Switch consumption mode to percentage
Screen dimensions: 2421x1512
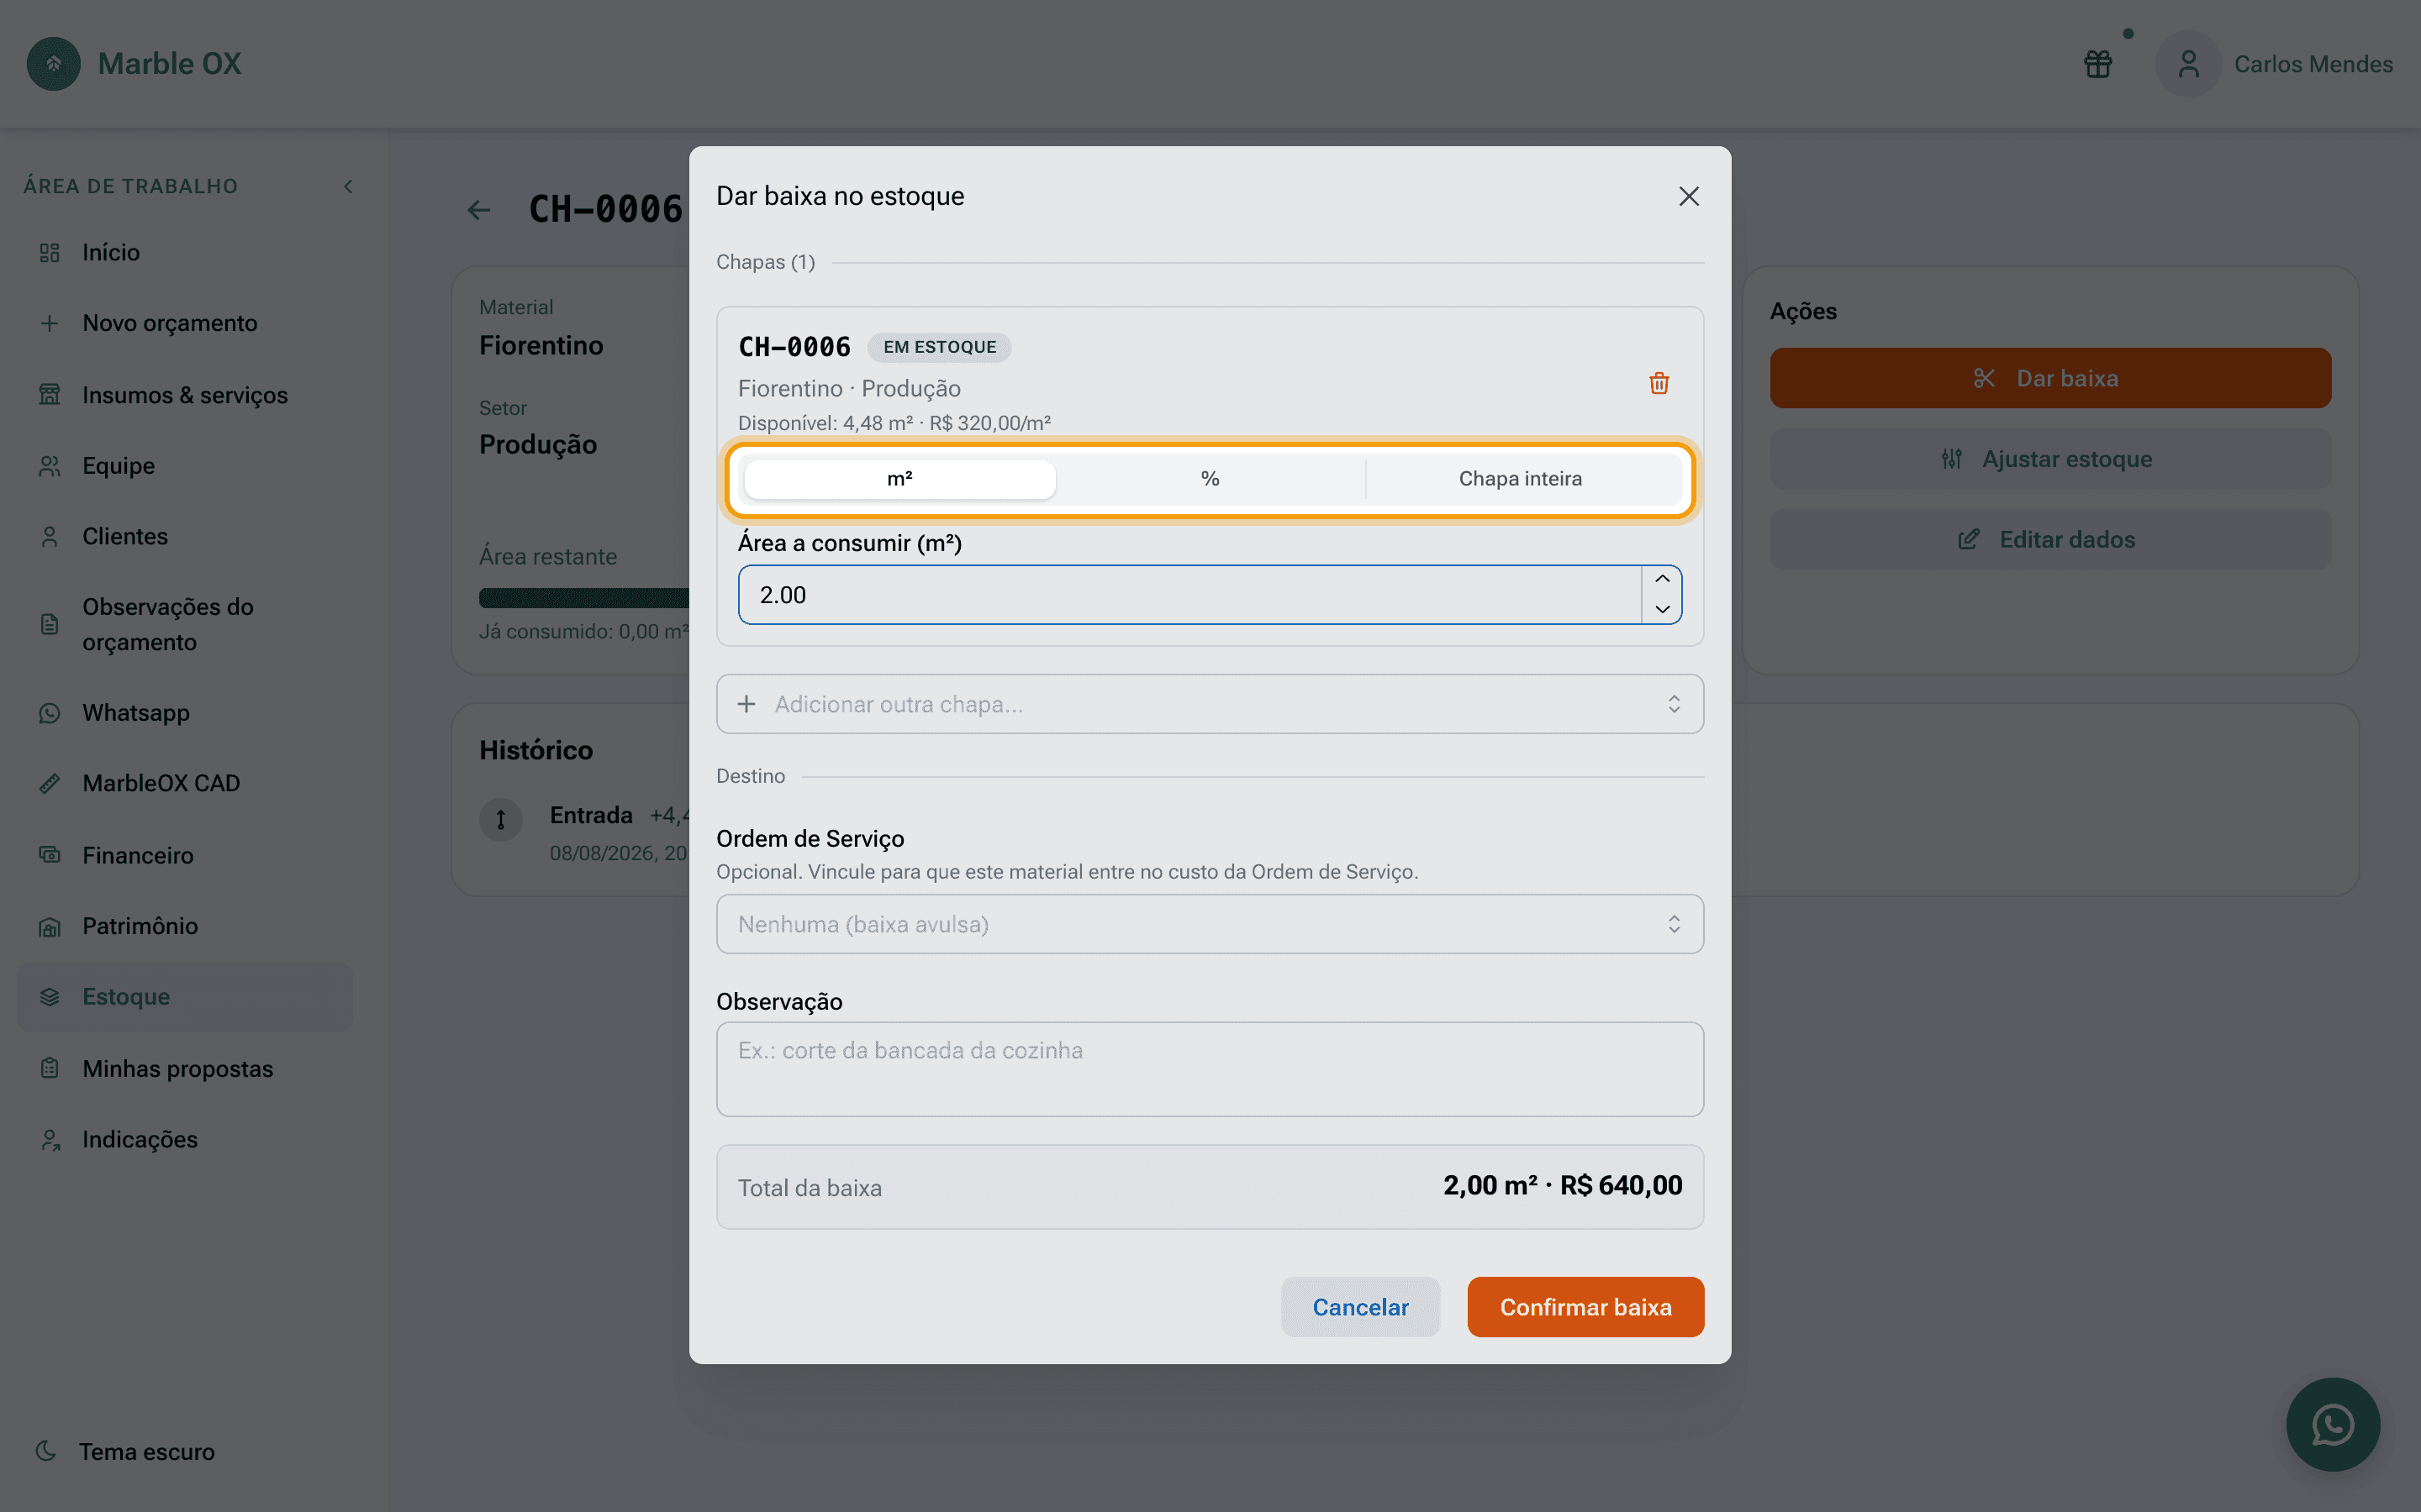coord(1210,479)
